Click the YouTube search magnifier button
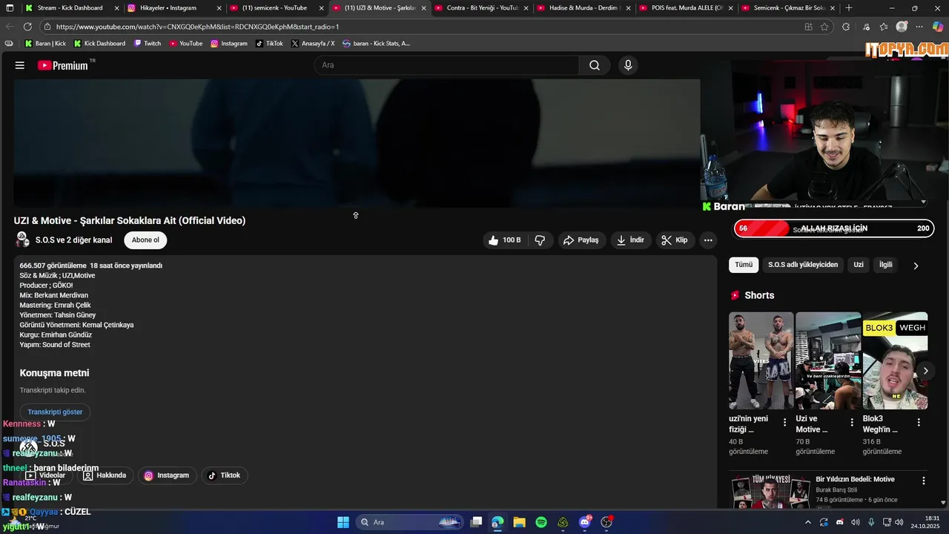This screenshot has height=534, width=949. [x=595, y=65]
